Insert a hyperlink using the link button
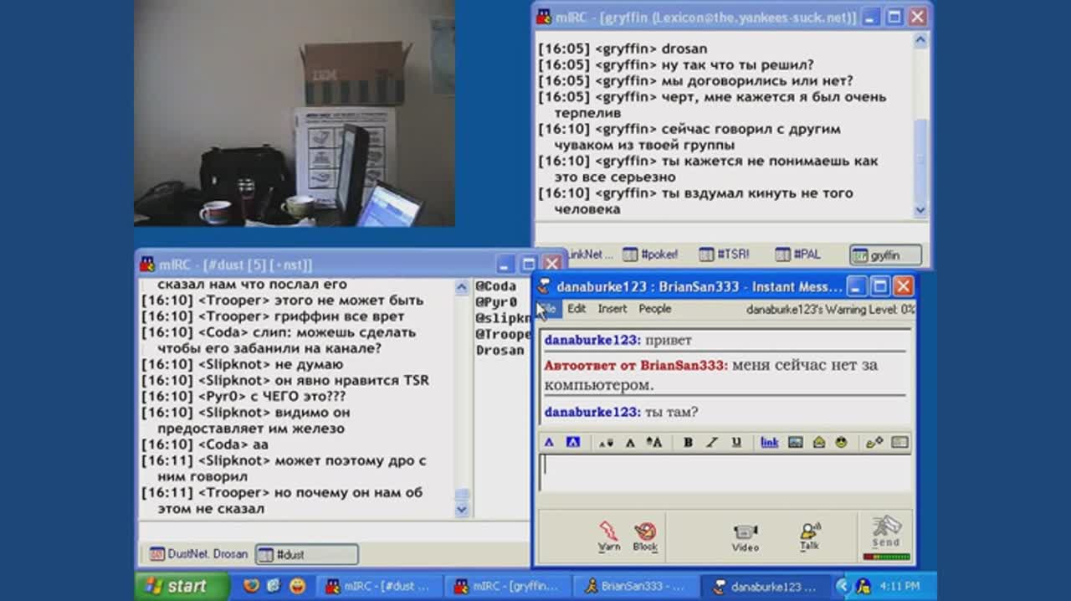This screenshot has width=1071, height=601. tap(769, 442)
